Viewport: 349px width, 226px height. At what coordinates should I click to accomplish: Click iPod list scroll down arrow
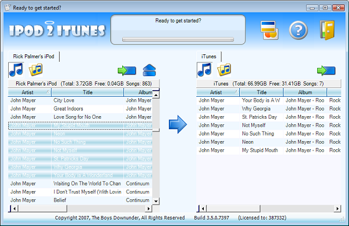pyautogui.click(x=156, y=201)
